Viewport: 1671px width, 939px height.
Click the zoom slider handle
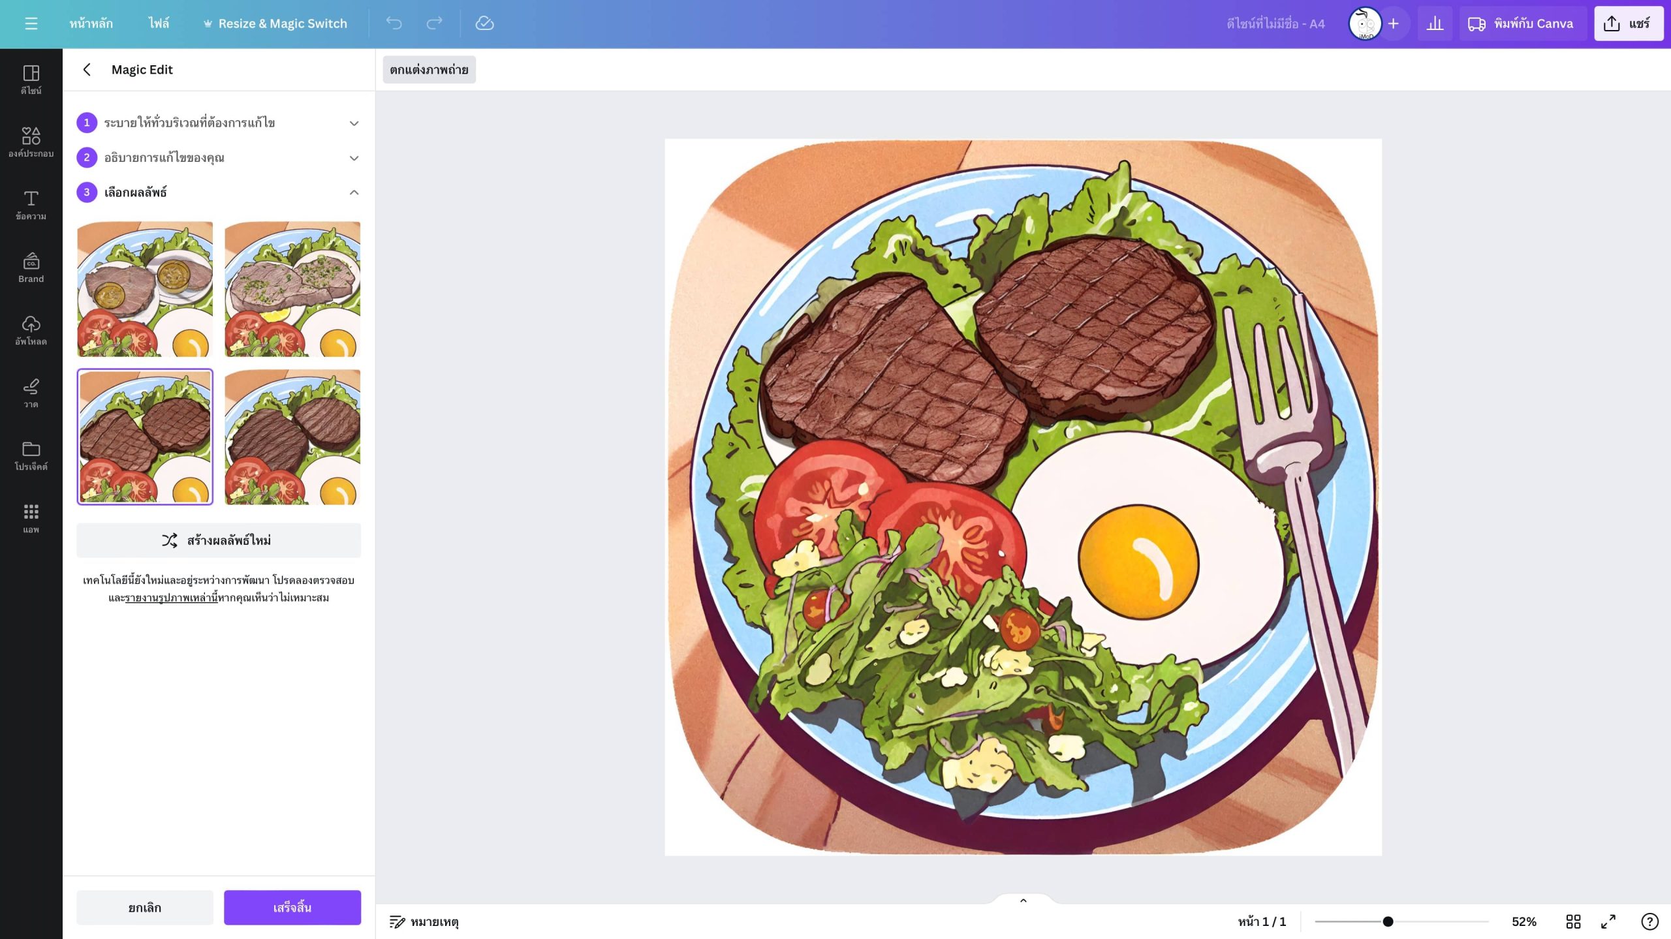(x=1388, y=921)
